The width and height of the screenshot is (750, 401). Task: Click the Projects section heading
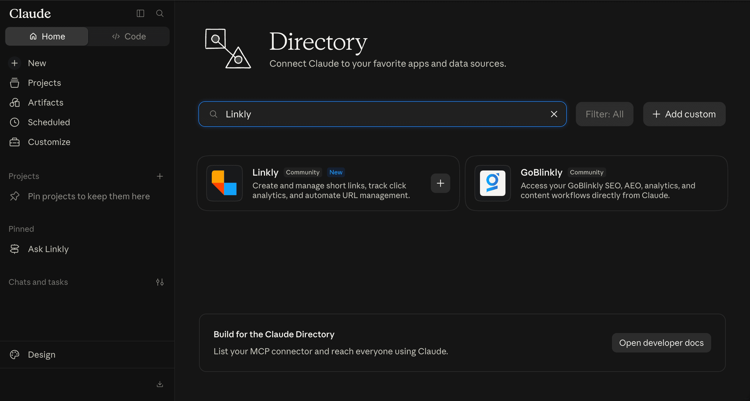pyautogui.click(x=24, y=176)
